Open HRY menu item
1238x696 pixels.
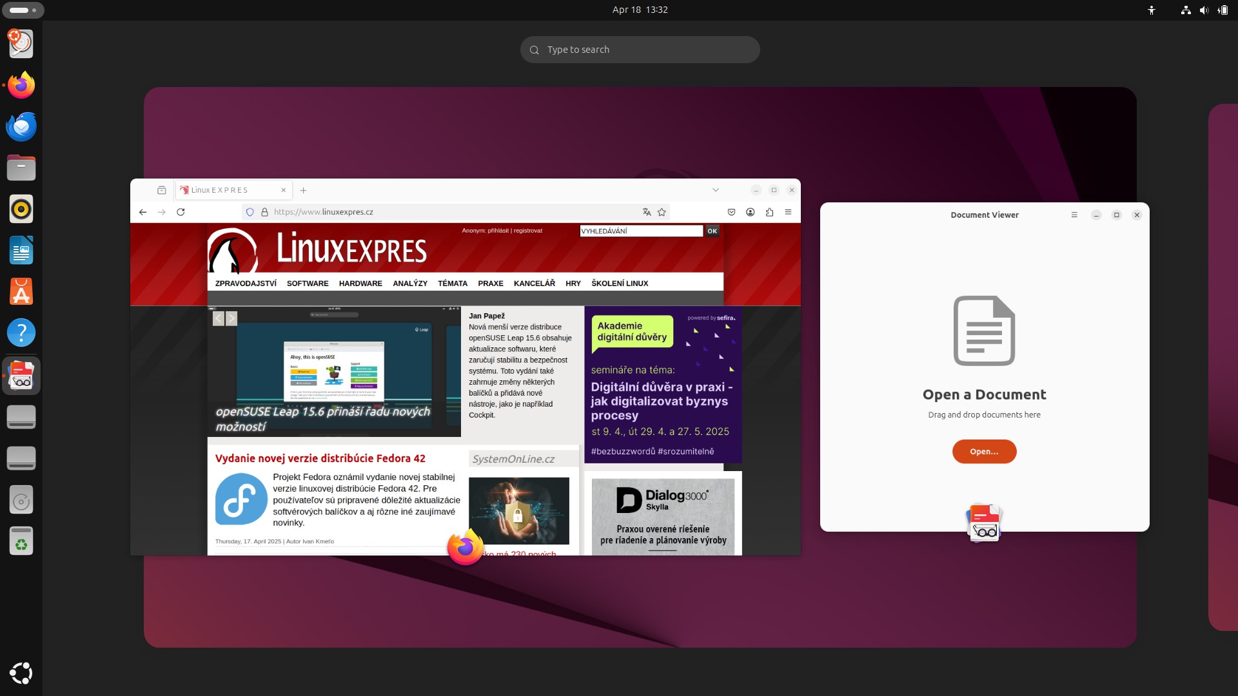pos(573,284)
